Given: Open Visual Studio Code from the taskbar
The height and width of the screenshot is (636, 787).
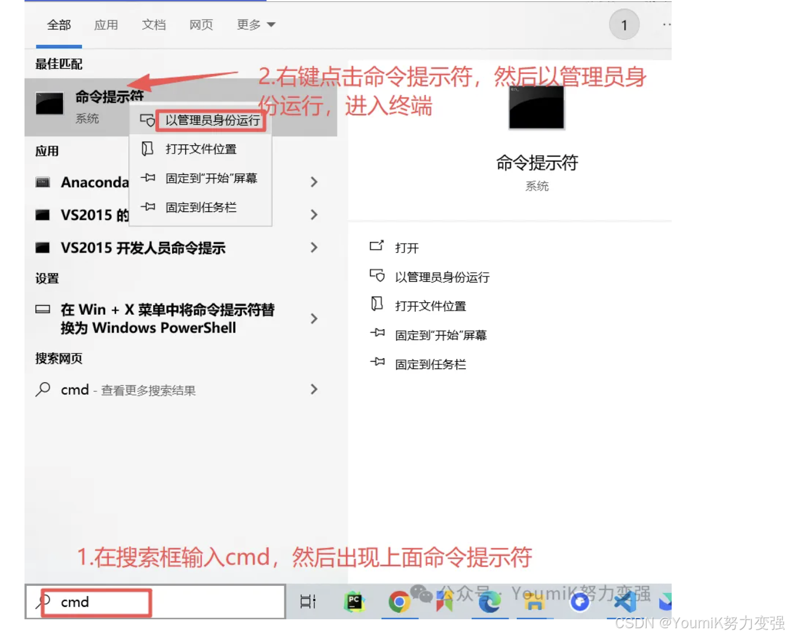Looking at the screenshot, I should 624,602.
